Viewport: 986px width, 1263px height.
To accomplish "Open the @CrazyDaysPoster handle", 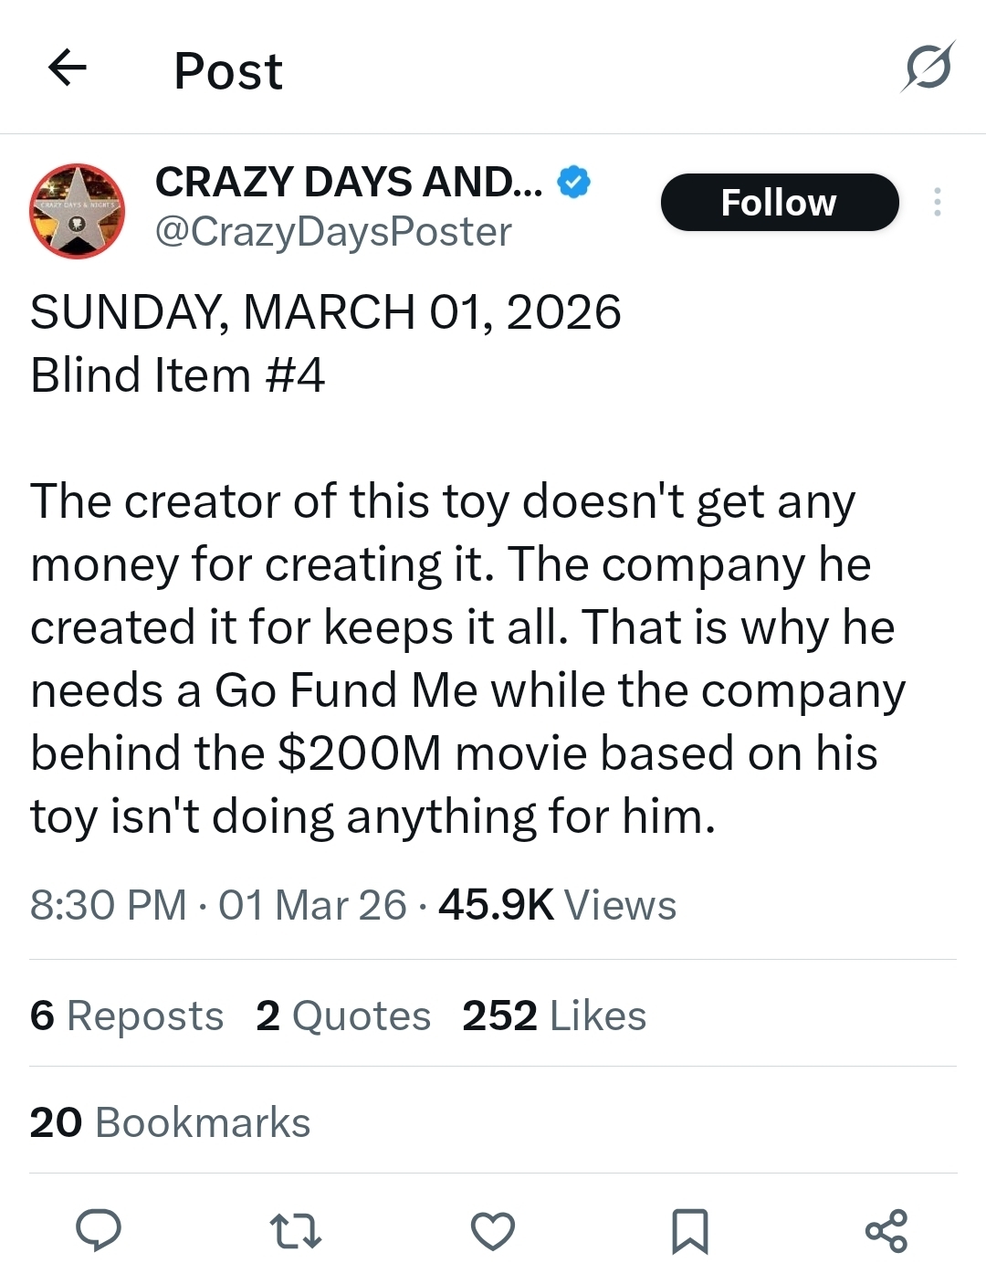I will pyautogui.click(x=333, y=232).
